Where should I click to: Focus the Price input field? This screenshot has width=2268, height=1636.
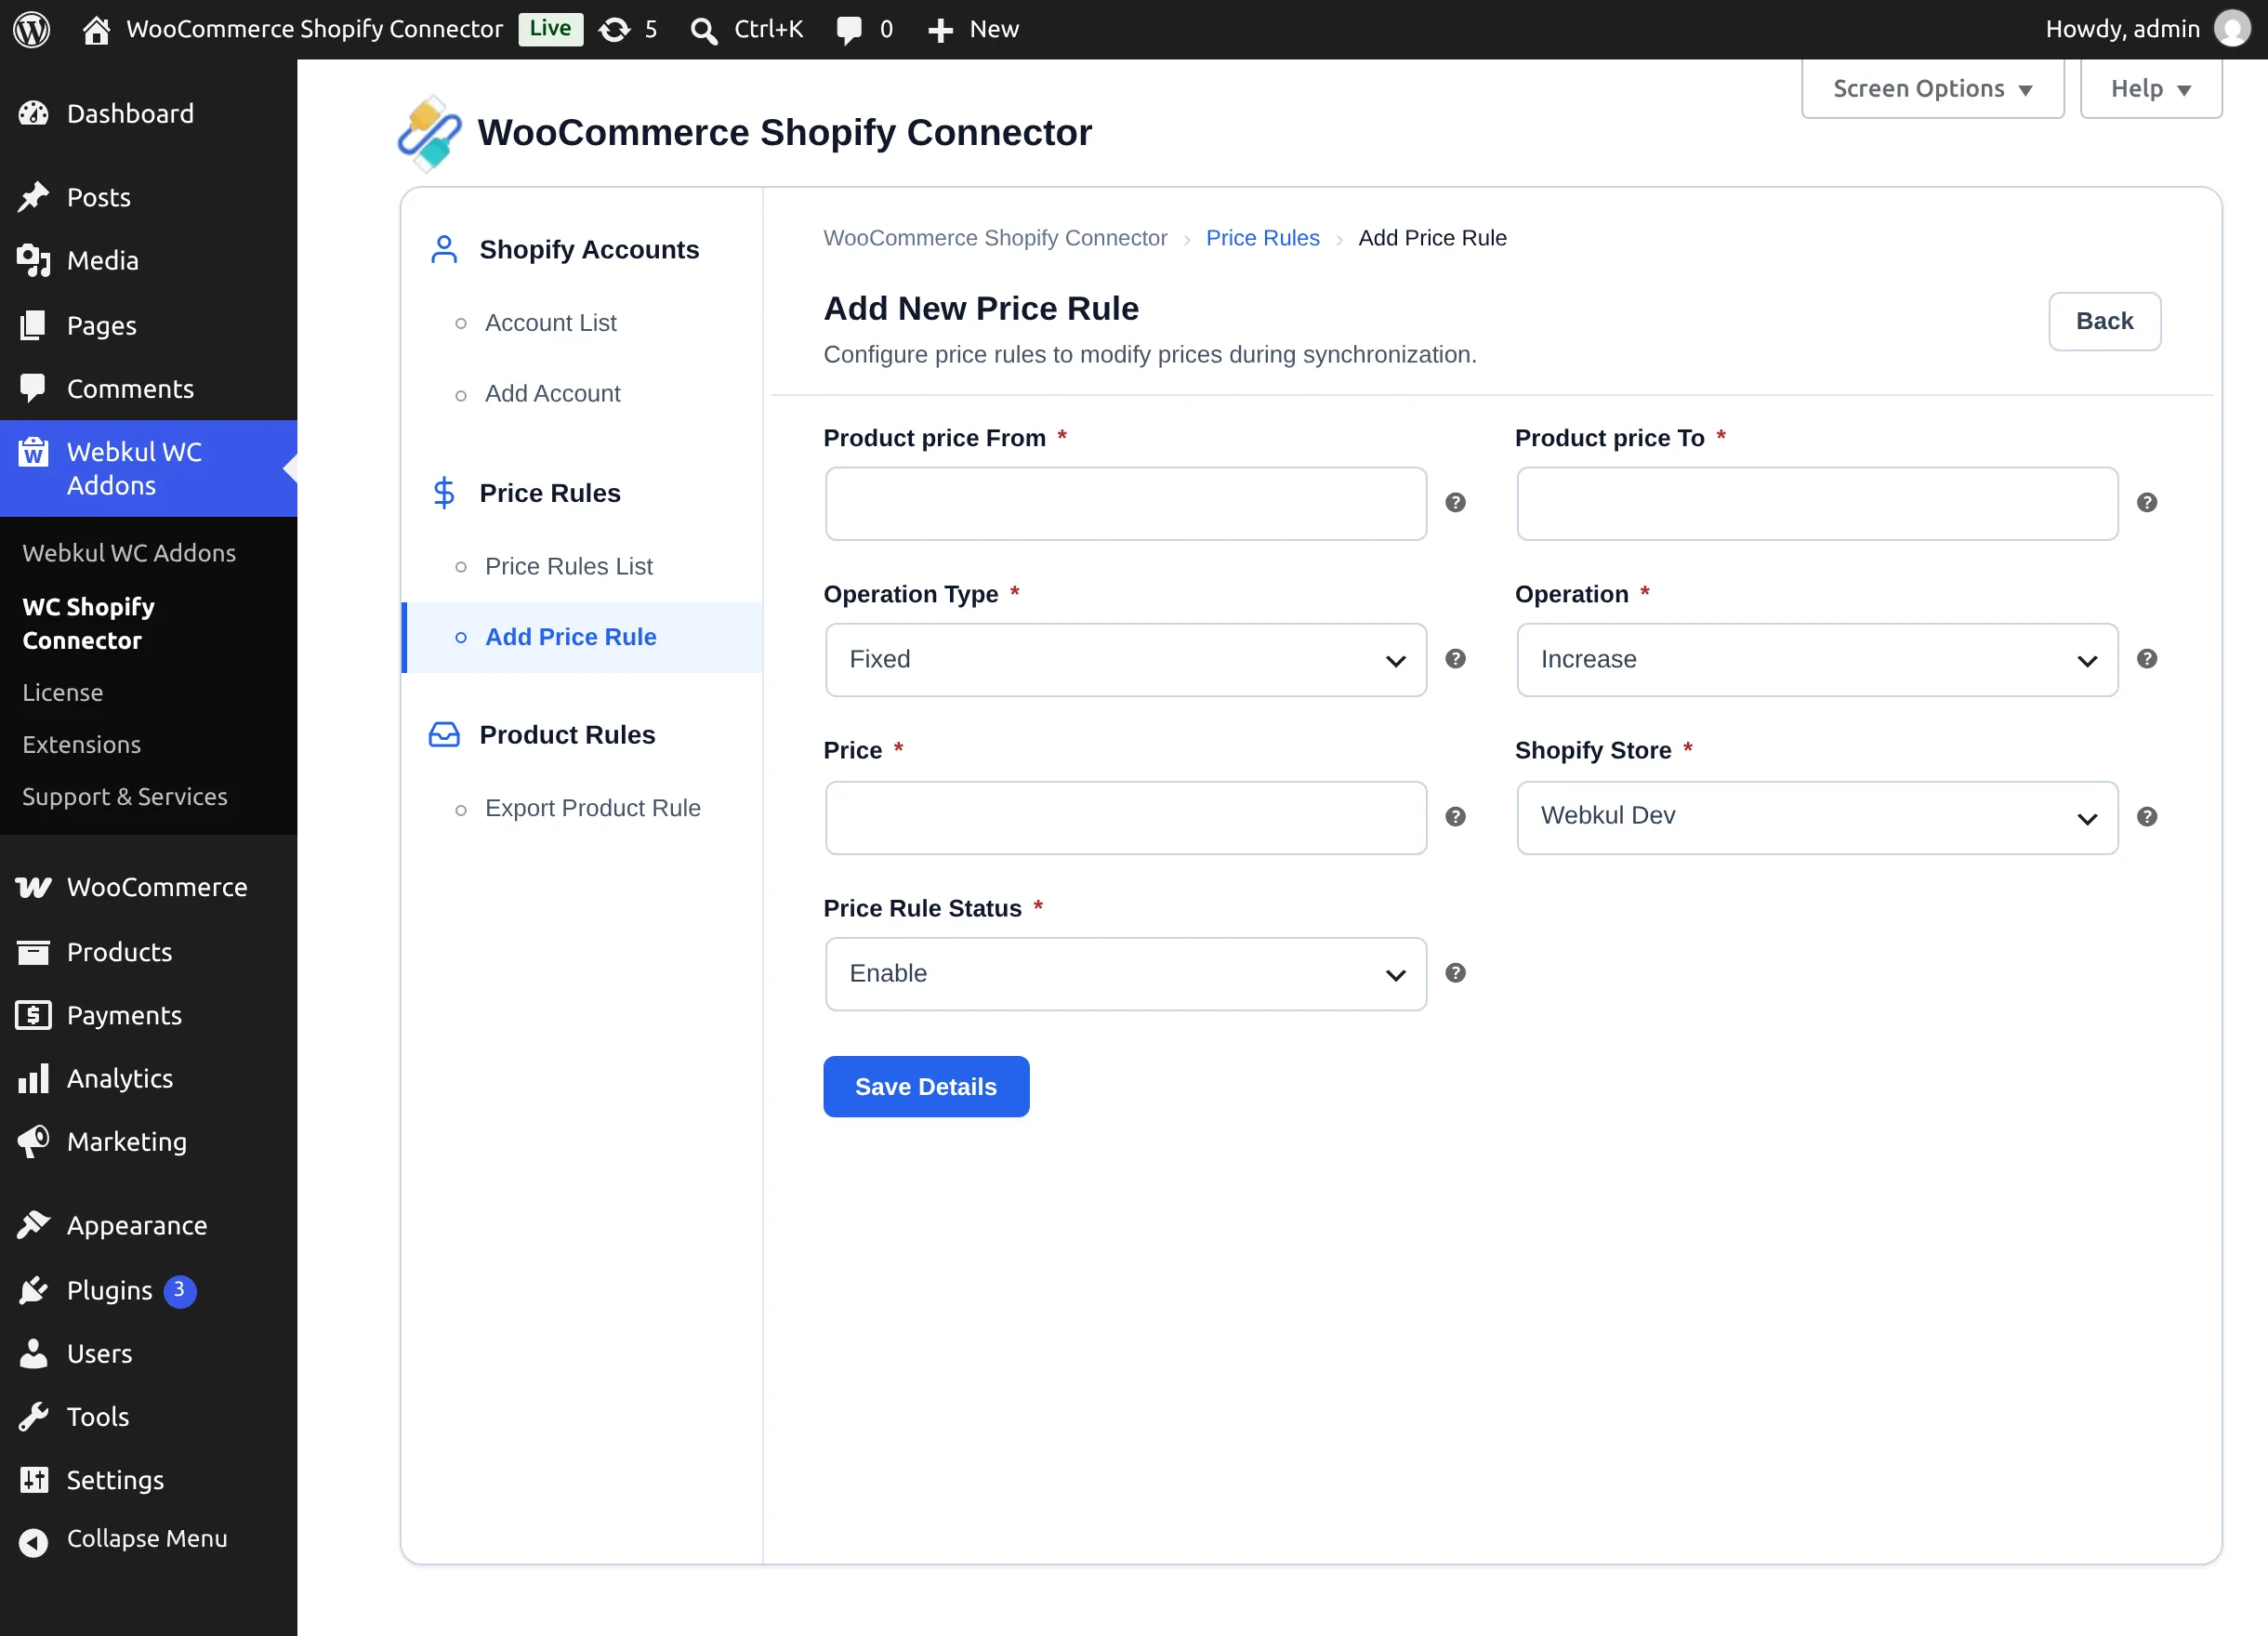pos(1125,818)
